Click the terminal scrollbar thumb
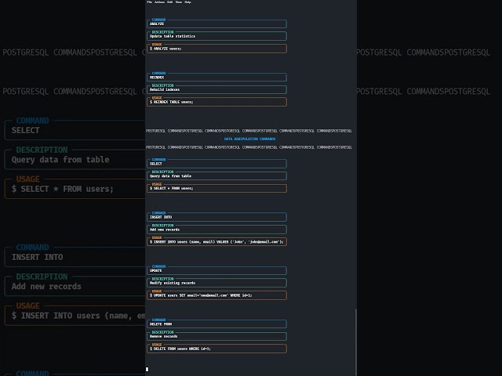 click(355, 342)
